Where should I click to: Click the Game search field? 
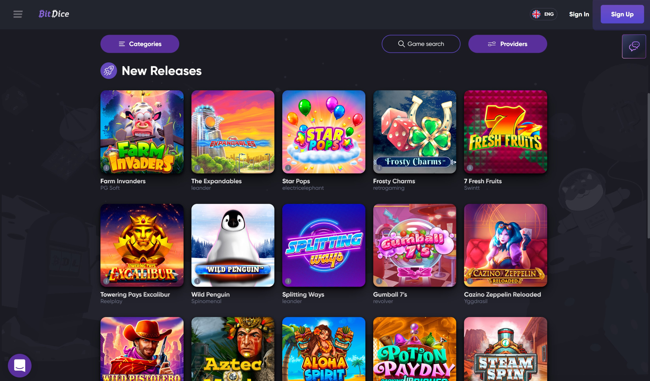[x=421, y=44]
